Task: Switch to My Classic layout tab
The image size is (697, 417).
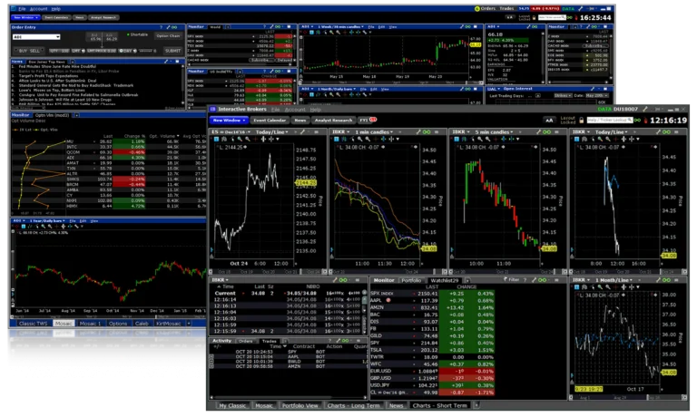Action: [232, 405]
